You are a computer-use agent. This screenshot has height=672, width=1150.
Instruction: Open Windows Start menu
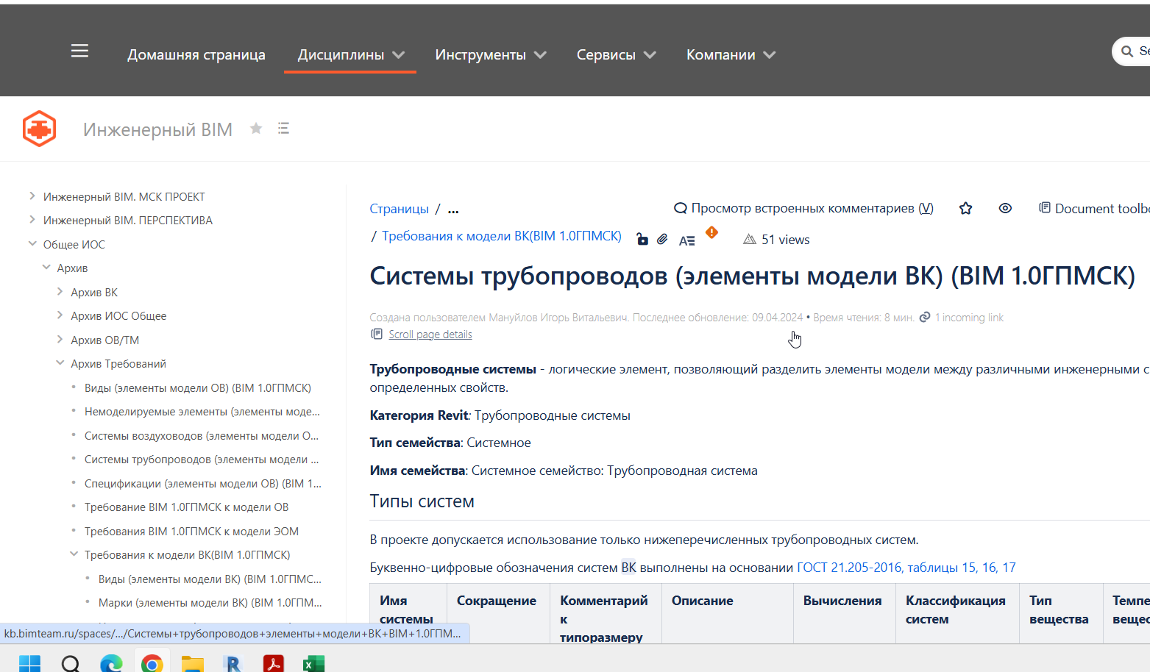29,663
